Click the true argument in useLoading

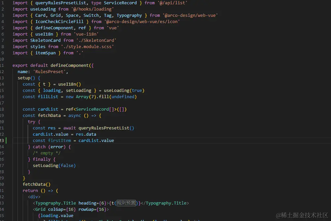click(137, 91)
